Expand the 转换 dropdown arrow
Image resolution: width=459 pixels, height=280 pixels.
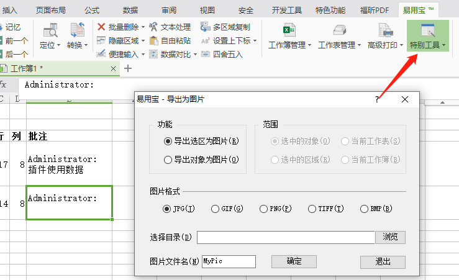click(86, 45)
